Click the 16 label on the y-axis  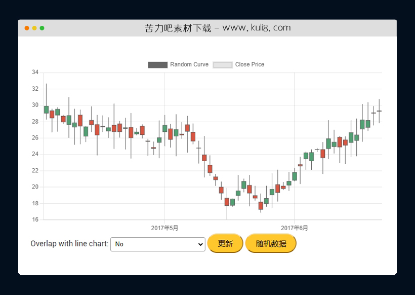35,220
